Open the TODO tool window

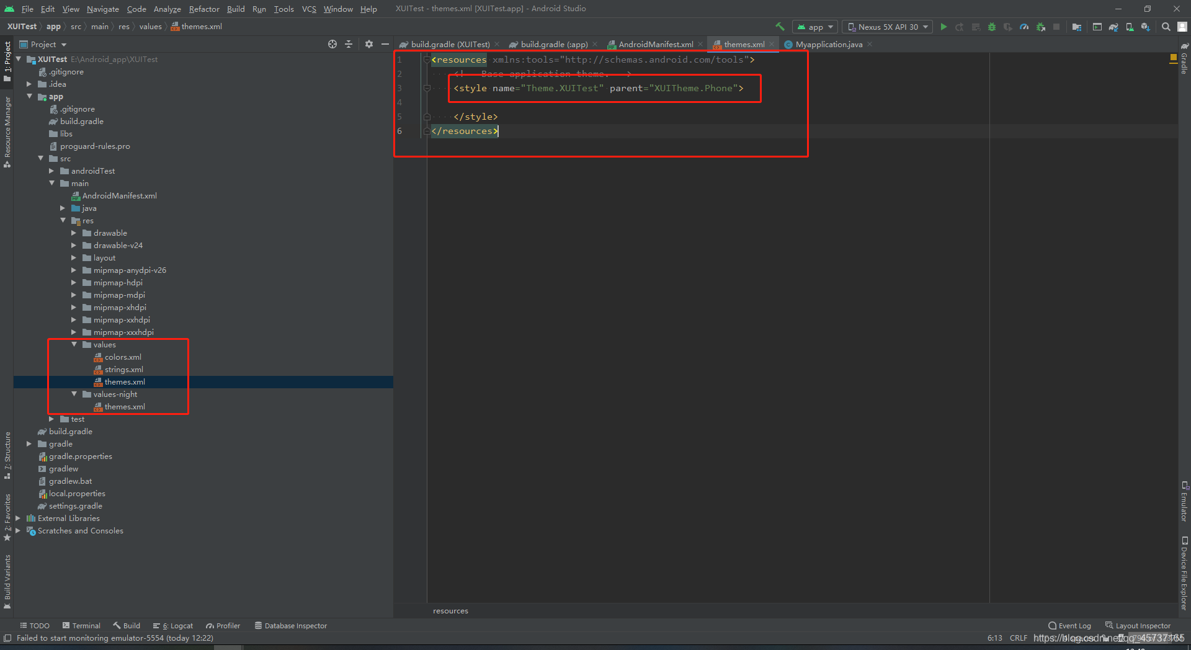pos(34,626)
